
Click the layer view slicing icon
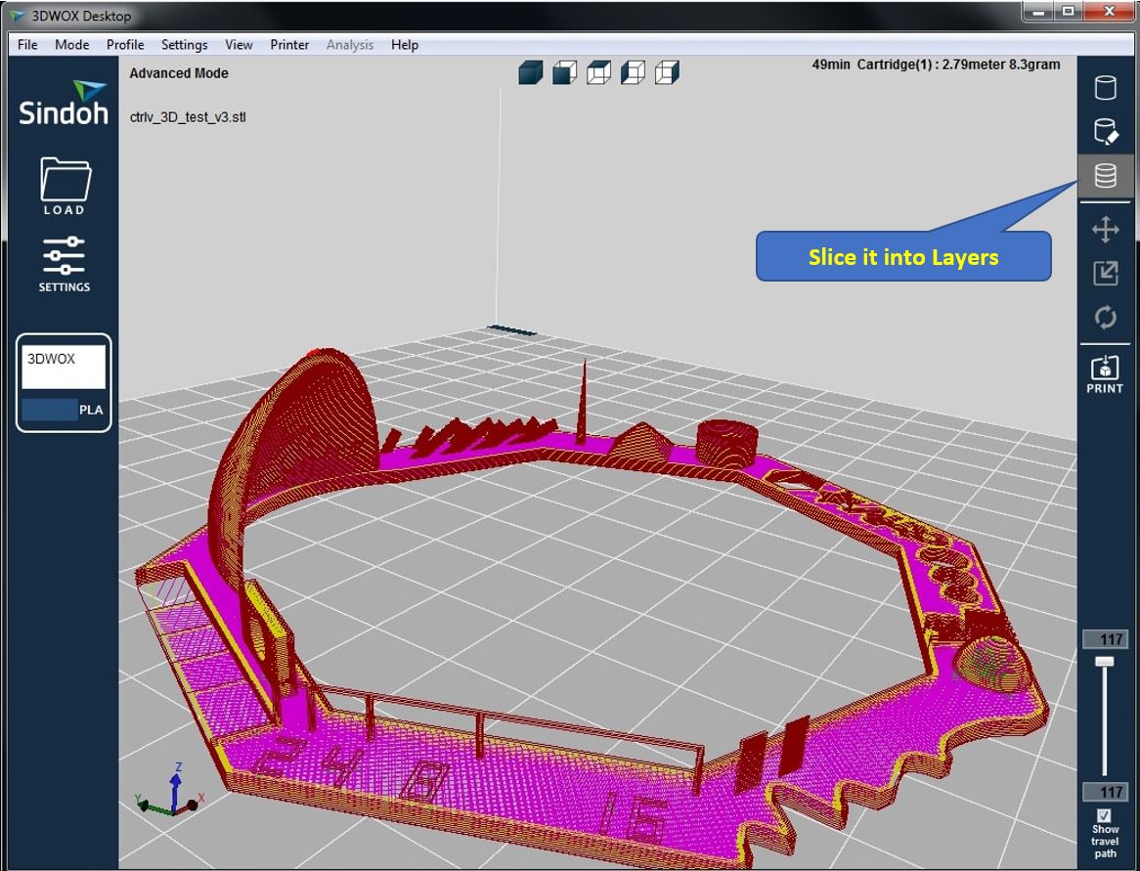point(1105,175)
